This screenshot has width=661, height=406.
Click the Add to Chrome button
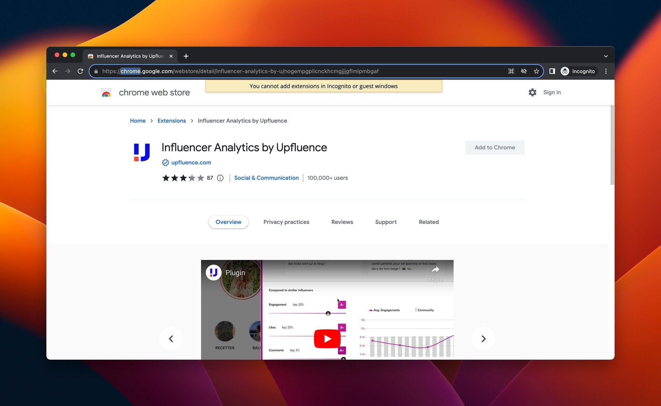(x=495, y=147)
